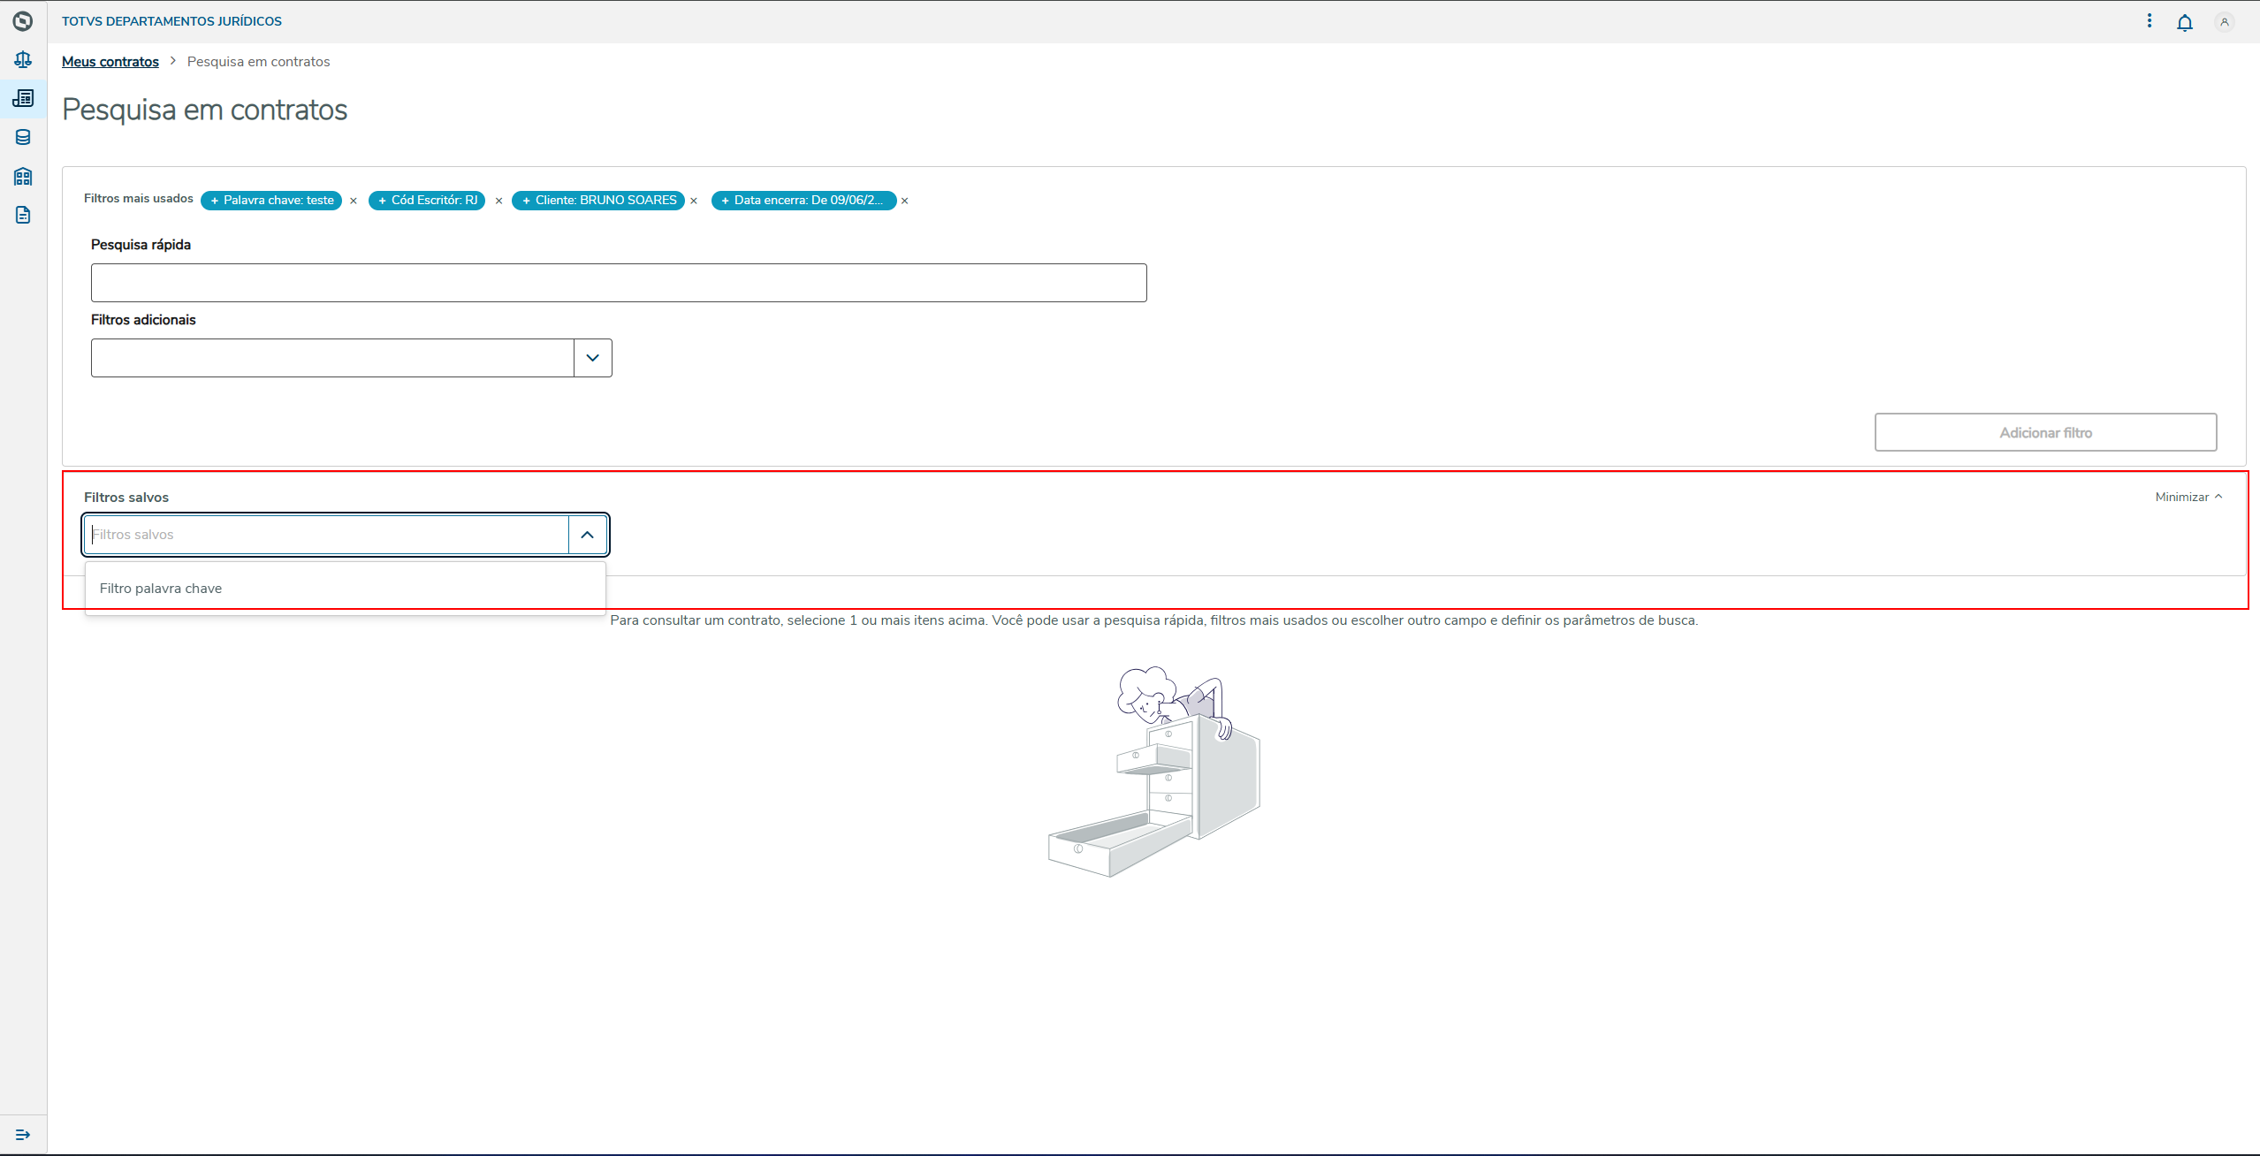This screenshot has width=2260, height=1156.
Task: Apply the Data encerra filter chip
Action: [803, 201]
